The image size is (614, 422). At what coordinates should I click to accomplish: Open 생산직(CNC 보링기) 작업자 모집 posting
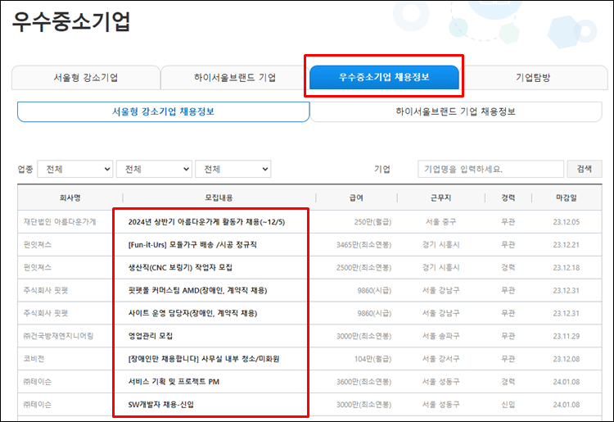180,268
